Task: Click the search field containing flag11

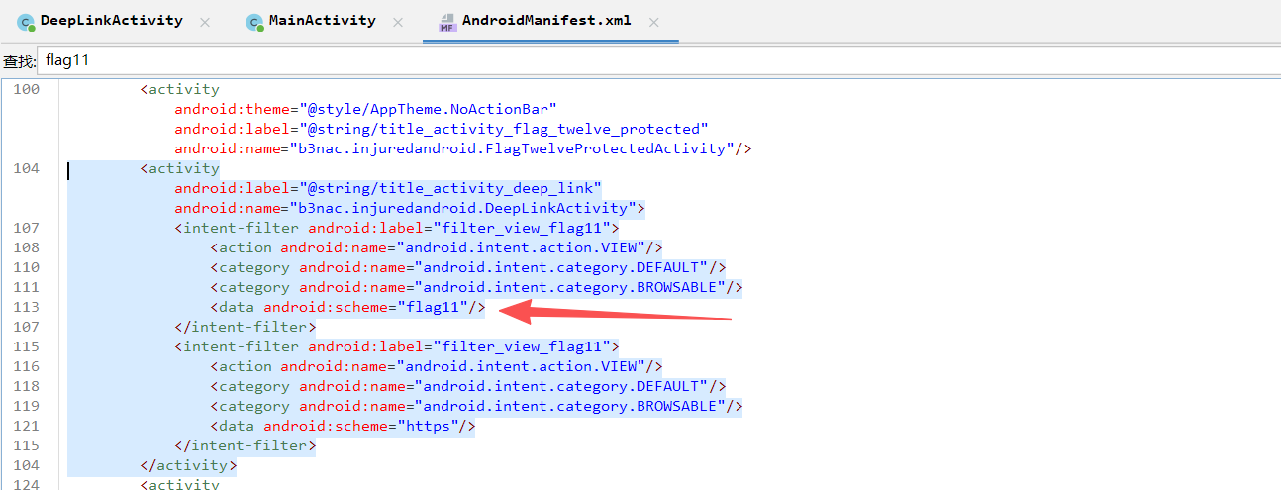Action: 653,60
